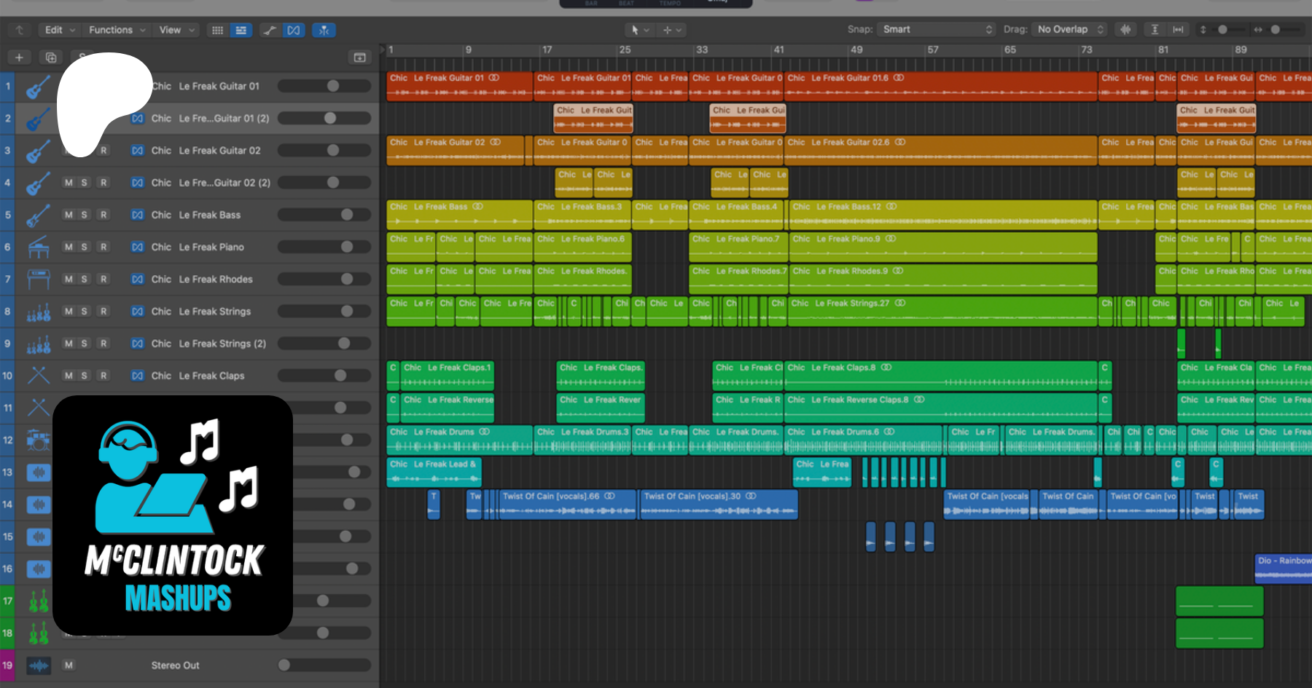Viewport: 1312px width, 688px height.
Task: Click the Catch Playhead icon
Action: [x=324, y=30]
